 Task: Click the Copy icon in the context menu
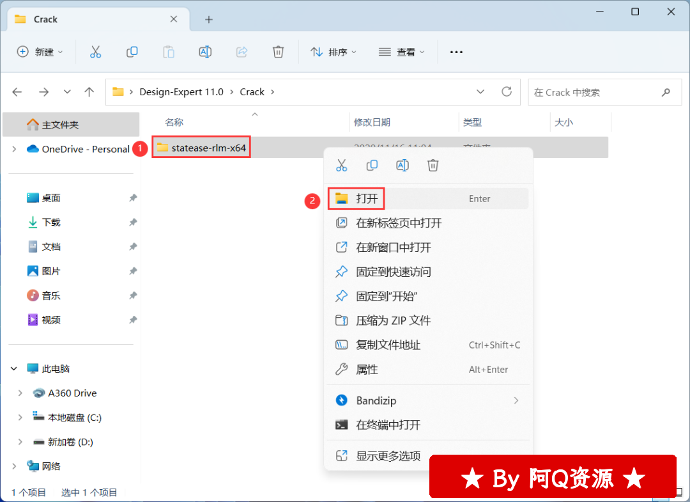[372, 166]
